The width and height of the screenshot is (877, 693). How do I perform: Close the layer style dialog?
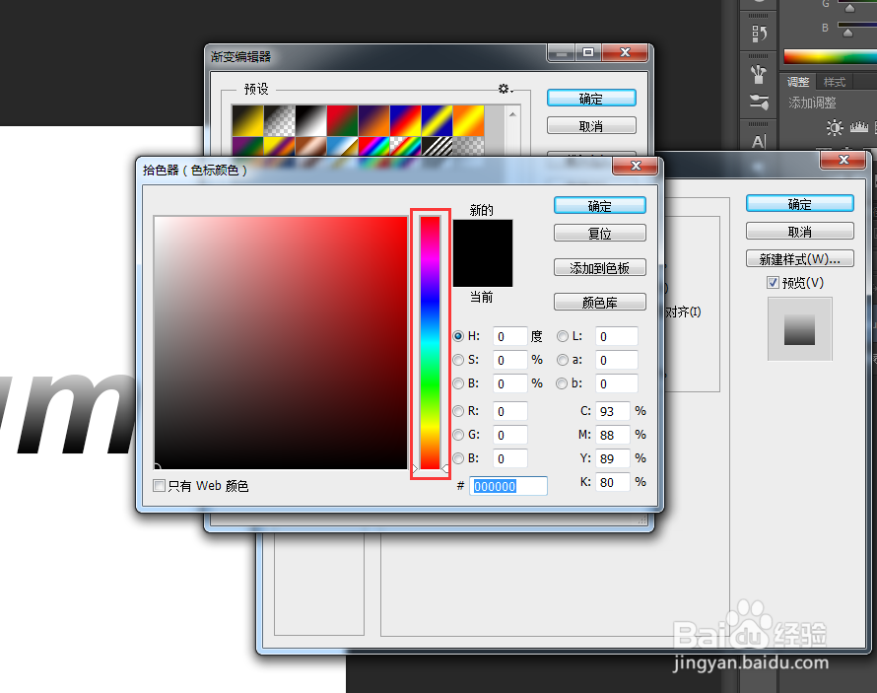tap(844, 160)
